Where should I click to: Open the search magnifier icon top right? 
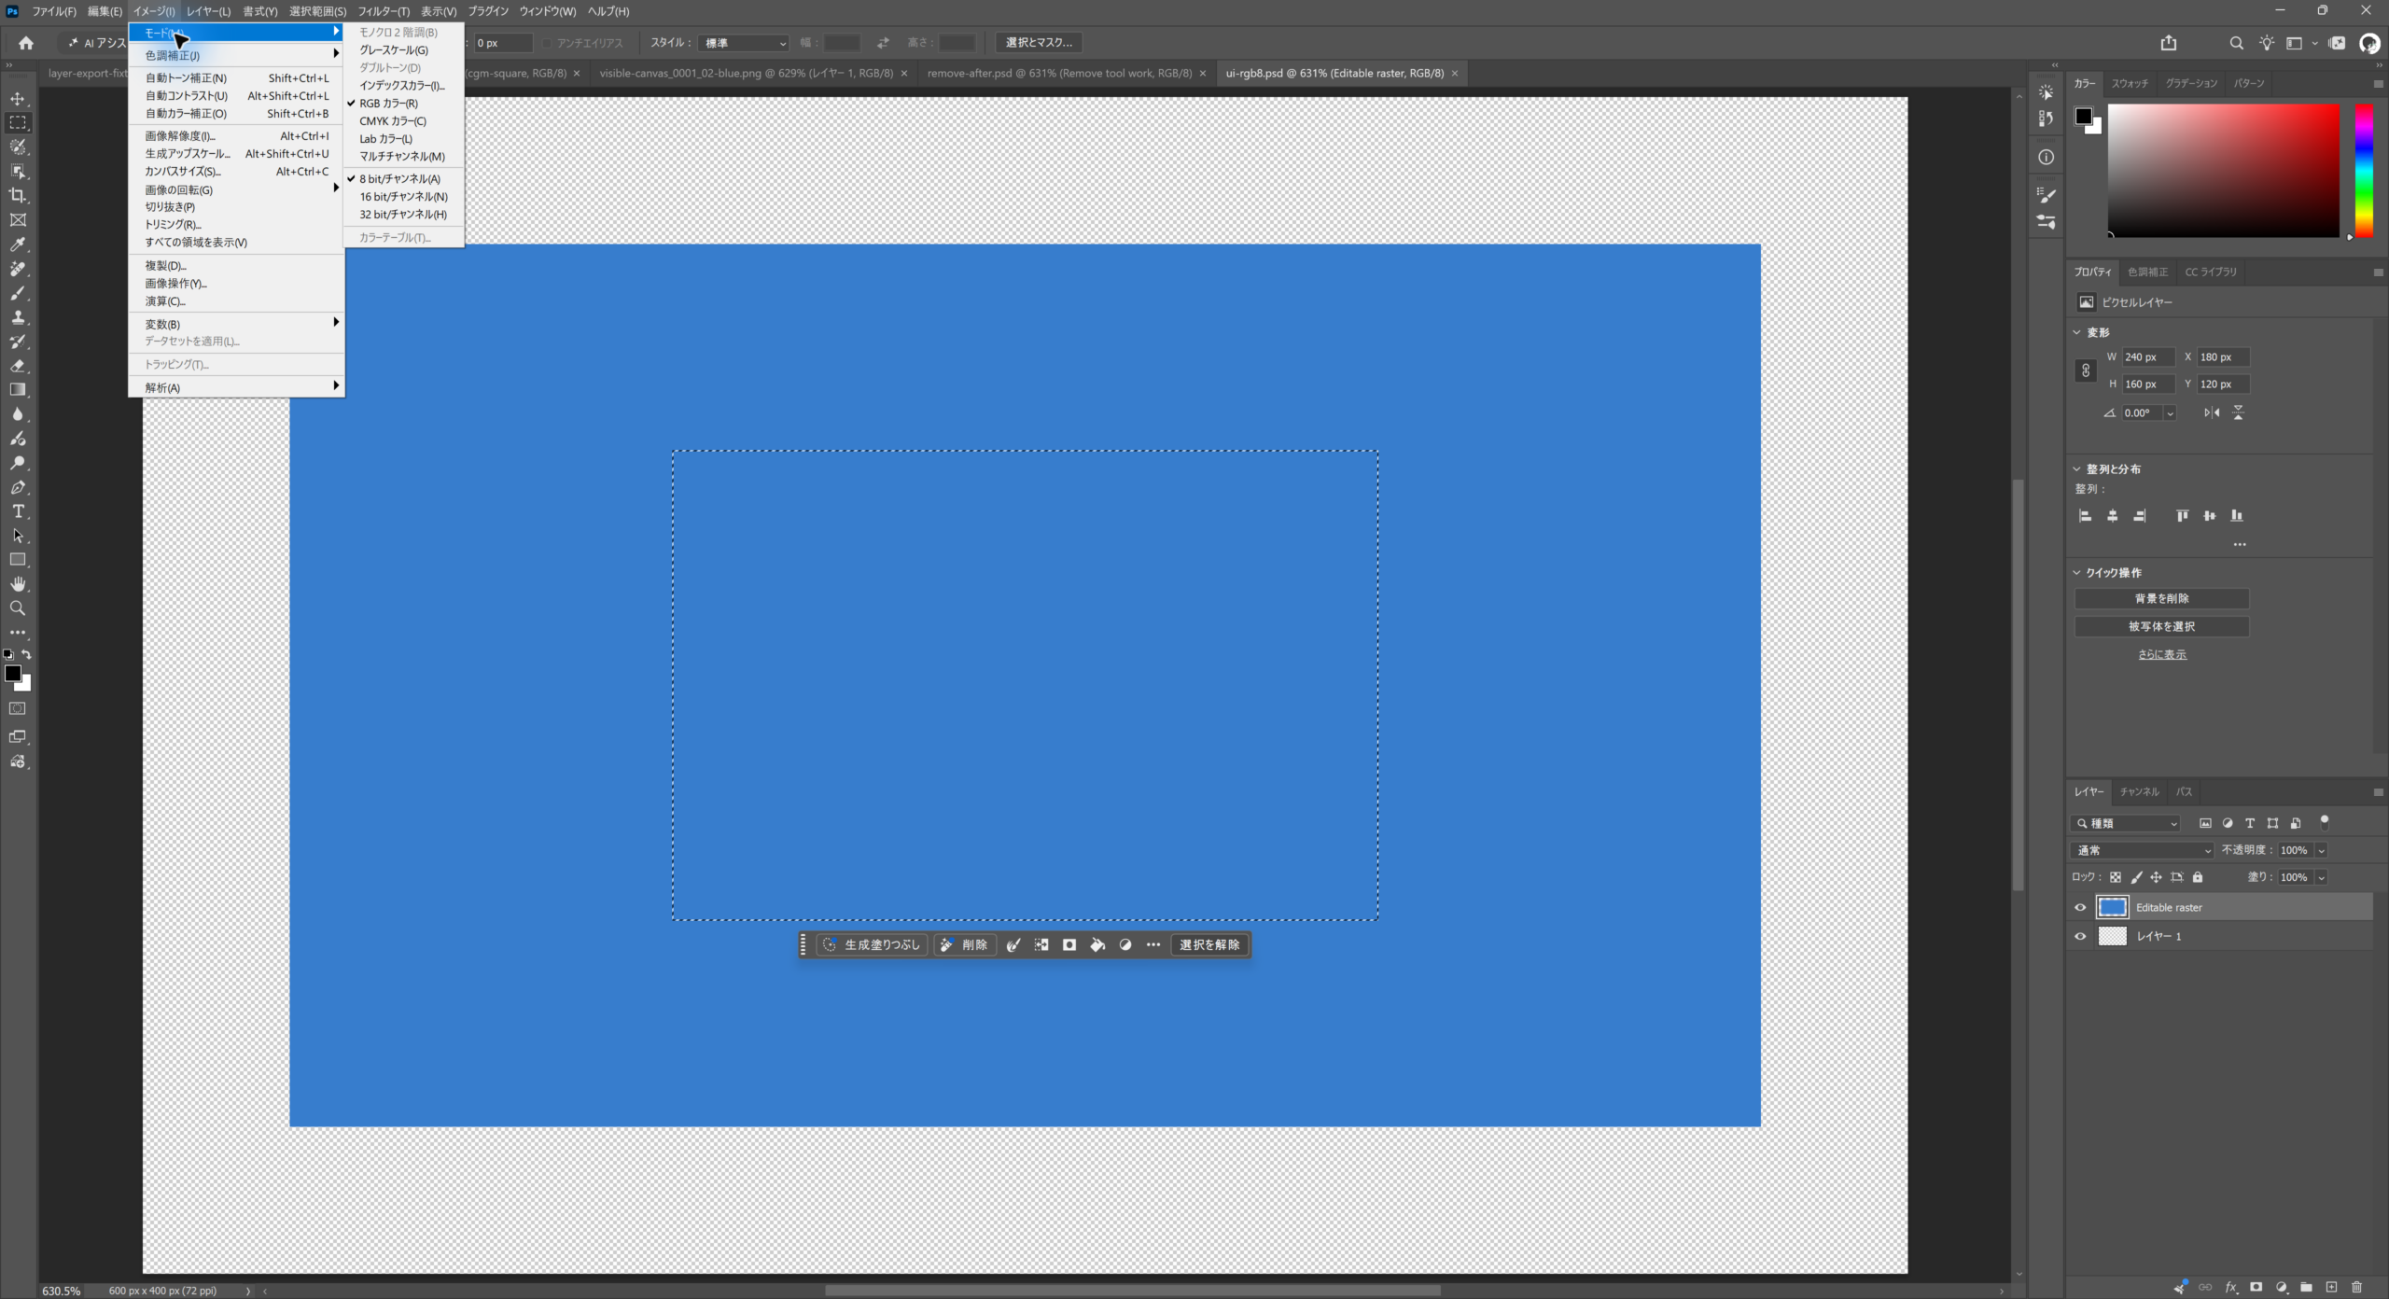[x=2236, y=43]
